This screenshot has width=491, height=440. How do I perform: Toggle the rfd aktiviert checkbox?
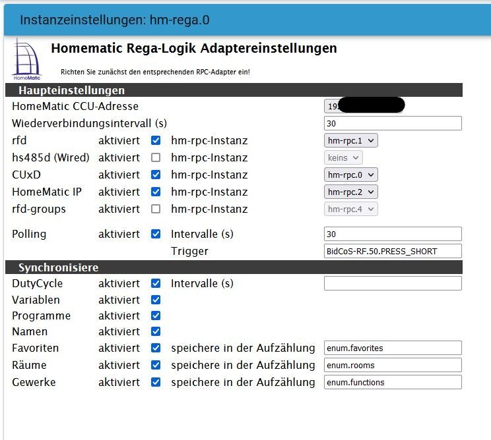coord(156,140)
